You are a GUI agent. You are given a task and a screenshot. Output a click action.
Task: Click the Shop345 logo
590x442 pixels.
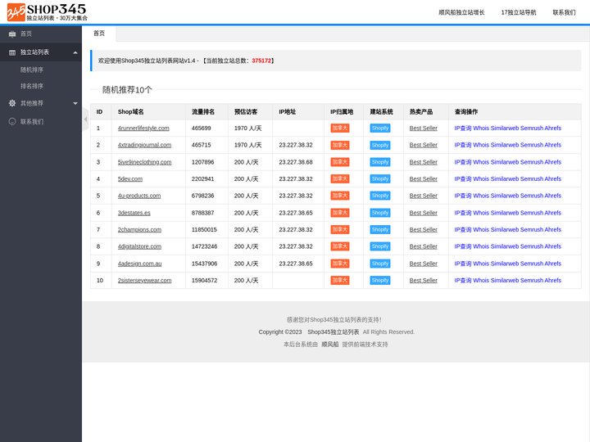pos(48,12)
